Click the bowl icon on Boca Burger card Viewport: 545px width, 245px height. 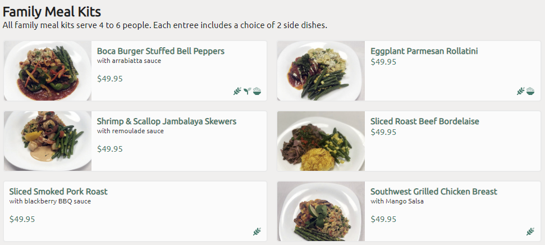coord(257,91)
